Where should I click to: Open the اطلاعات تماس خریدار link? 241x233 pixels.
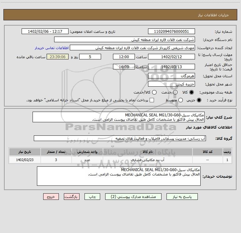click(x=52, y=48)
